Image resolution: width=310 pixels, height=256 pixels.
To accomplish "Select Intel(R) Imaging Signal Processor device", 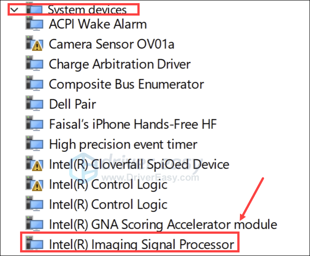I will [x=141, y=244].
